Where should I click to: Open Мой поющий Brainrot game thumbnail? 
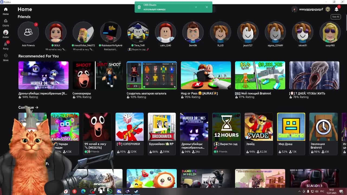click(x=260, y=75)
